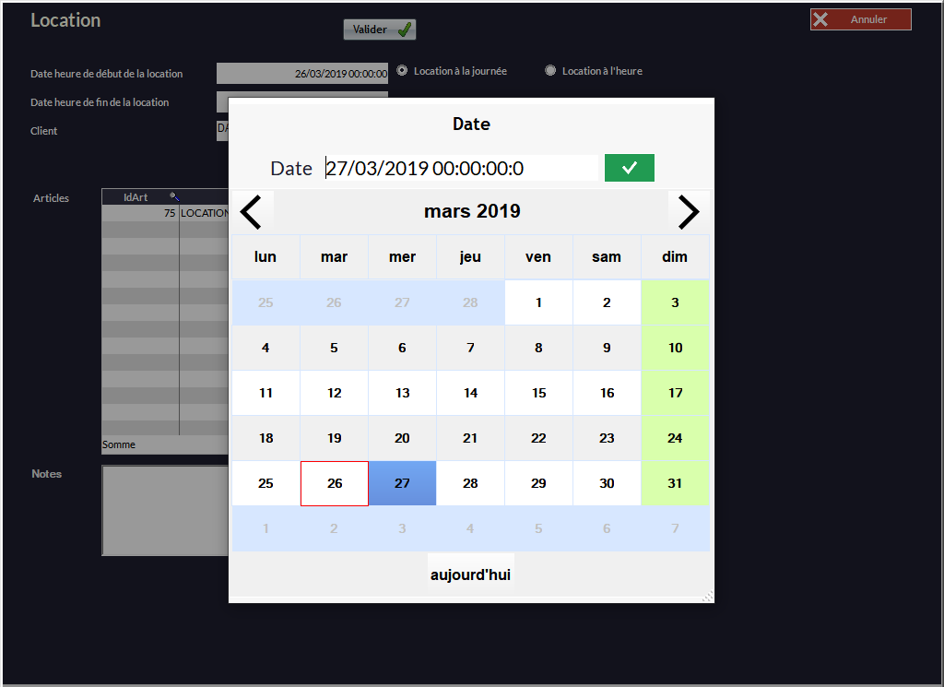The image size is (944, 687).
Task: Click the search icon in IdArt column header
Action: (173, 196)
